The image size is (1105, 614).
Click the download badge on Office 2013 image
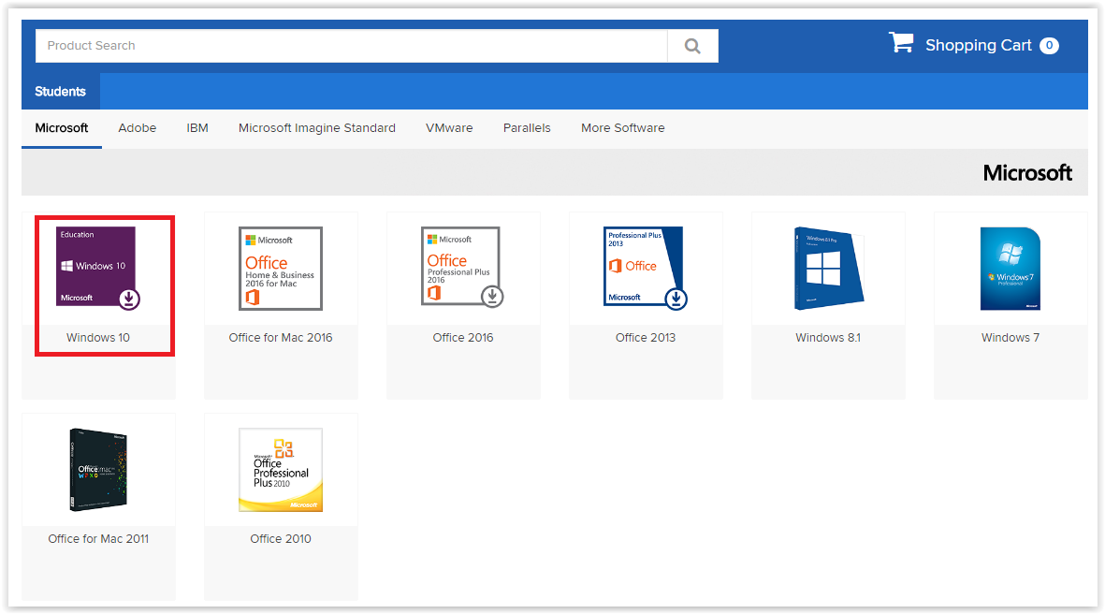676,299
